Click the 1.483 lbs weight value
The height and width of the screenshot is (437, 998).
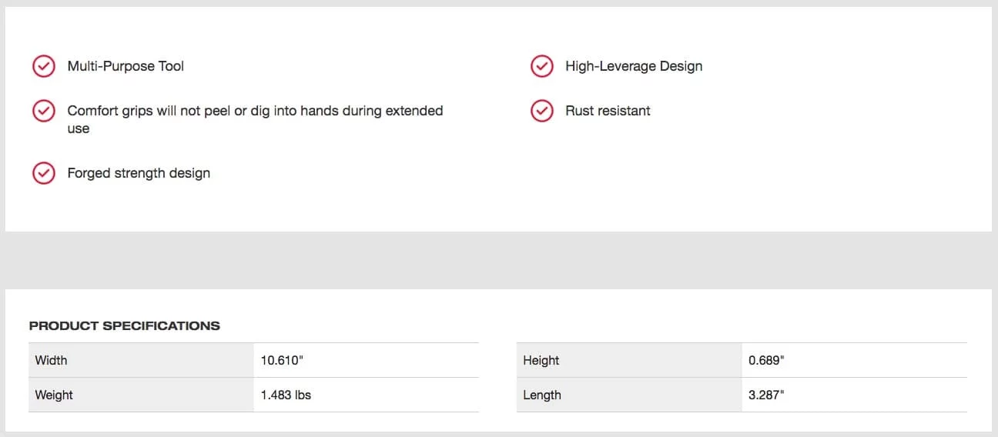[286, 395]
